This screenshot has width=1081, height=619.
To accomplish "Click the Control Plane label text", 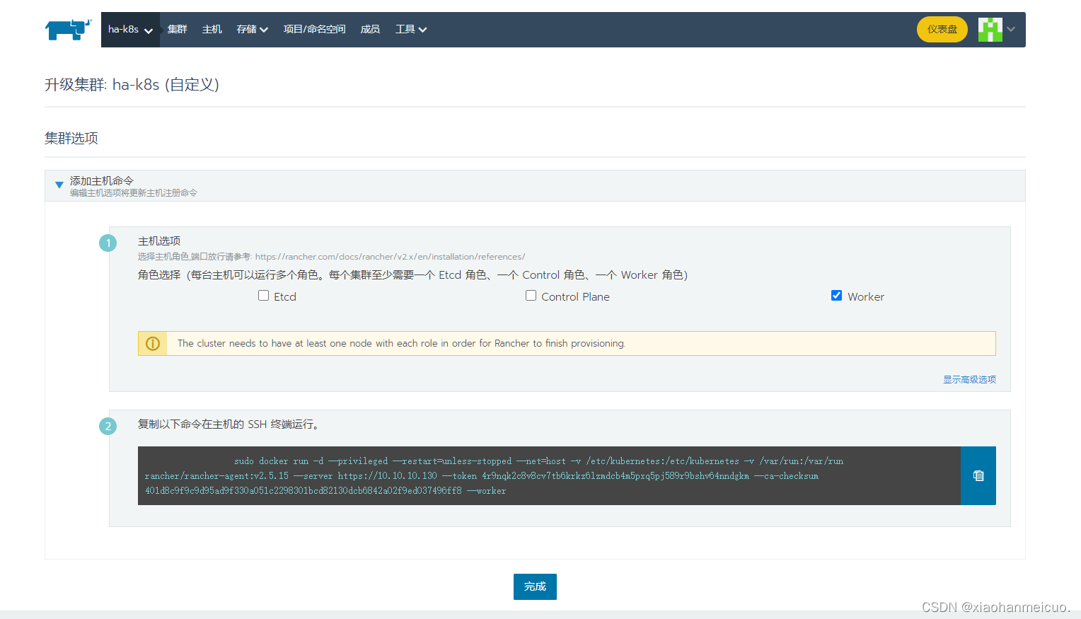I will (x=575, y=297).
